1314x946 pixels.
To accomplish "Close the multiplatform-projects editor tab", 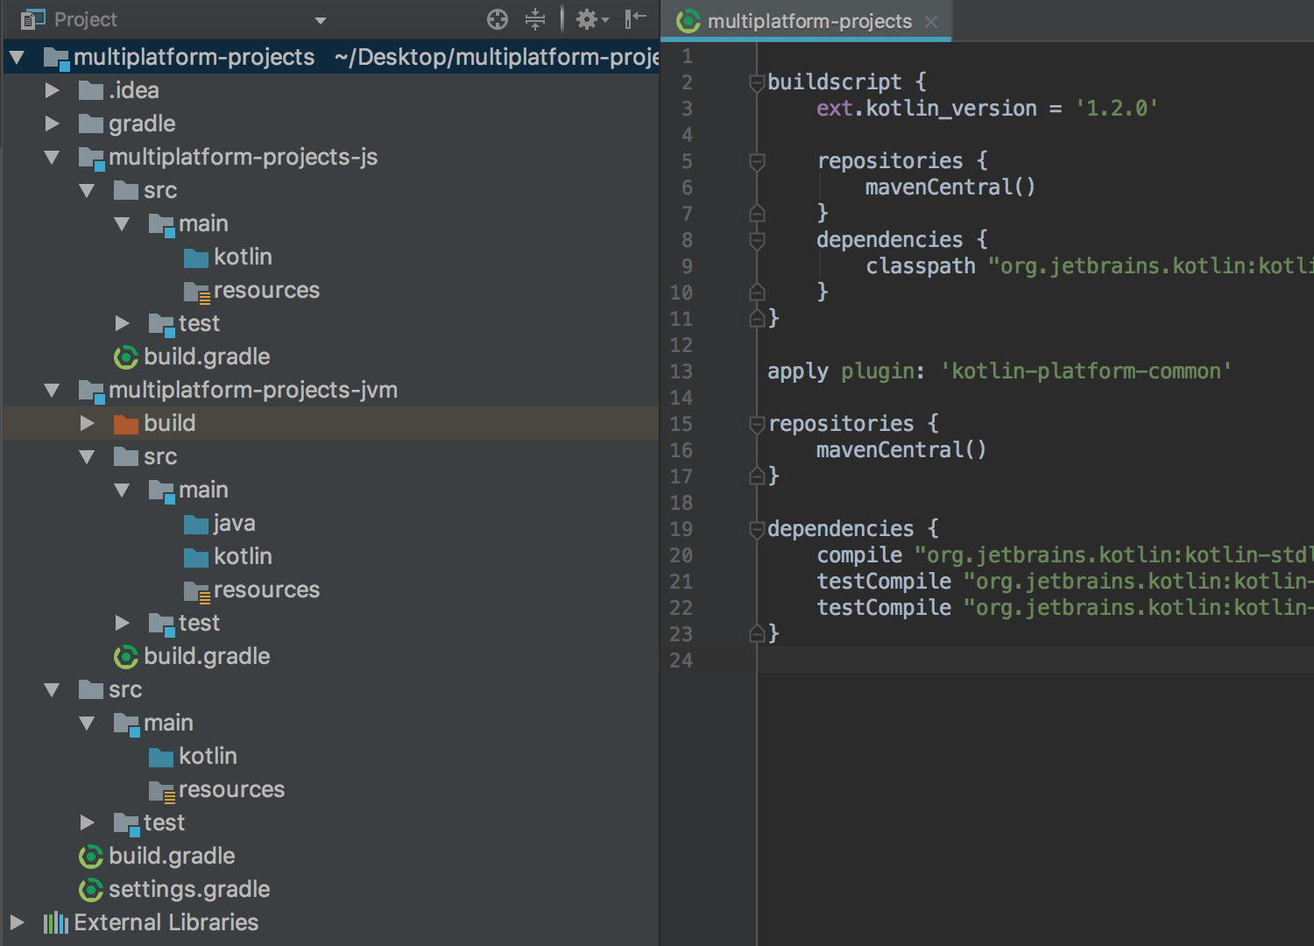I will click(x=931, y=22).
